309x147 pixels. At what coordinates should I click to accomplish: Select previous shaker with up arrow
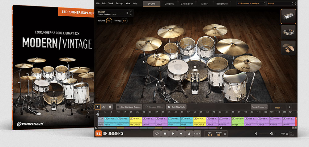[x=131, y=11]
